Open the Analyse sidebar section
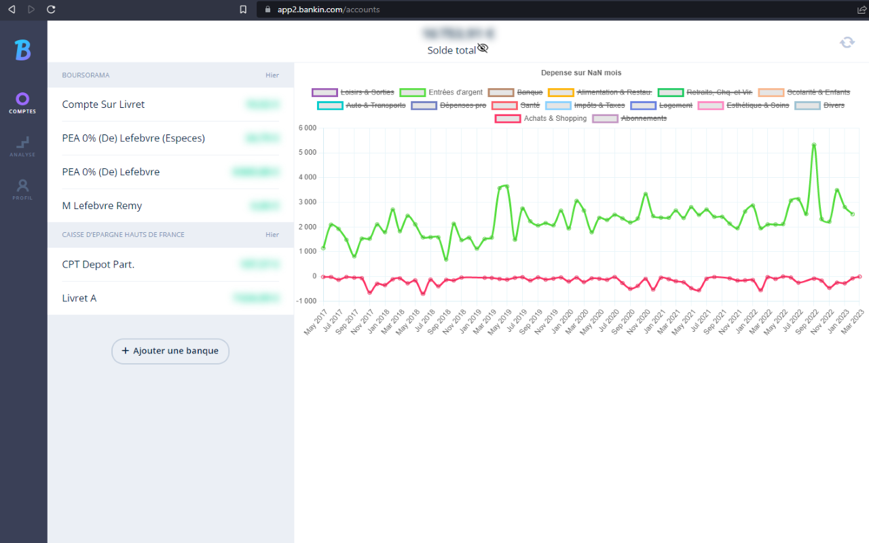This screenshot has width=869, height=543. 22,147
